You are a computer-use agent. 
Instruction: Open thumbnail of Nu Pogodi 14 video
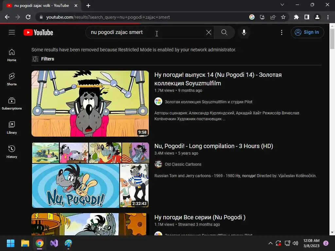(90, 104)
